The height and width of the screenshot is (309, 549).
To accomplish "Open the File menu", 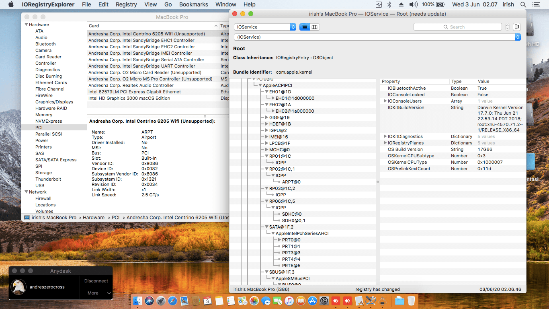I will pyautogui.click(x=86, y=4).
